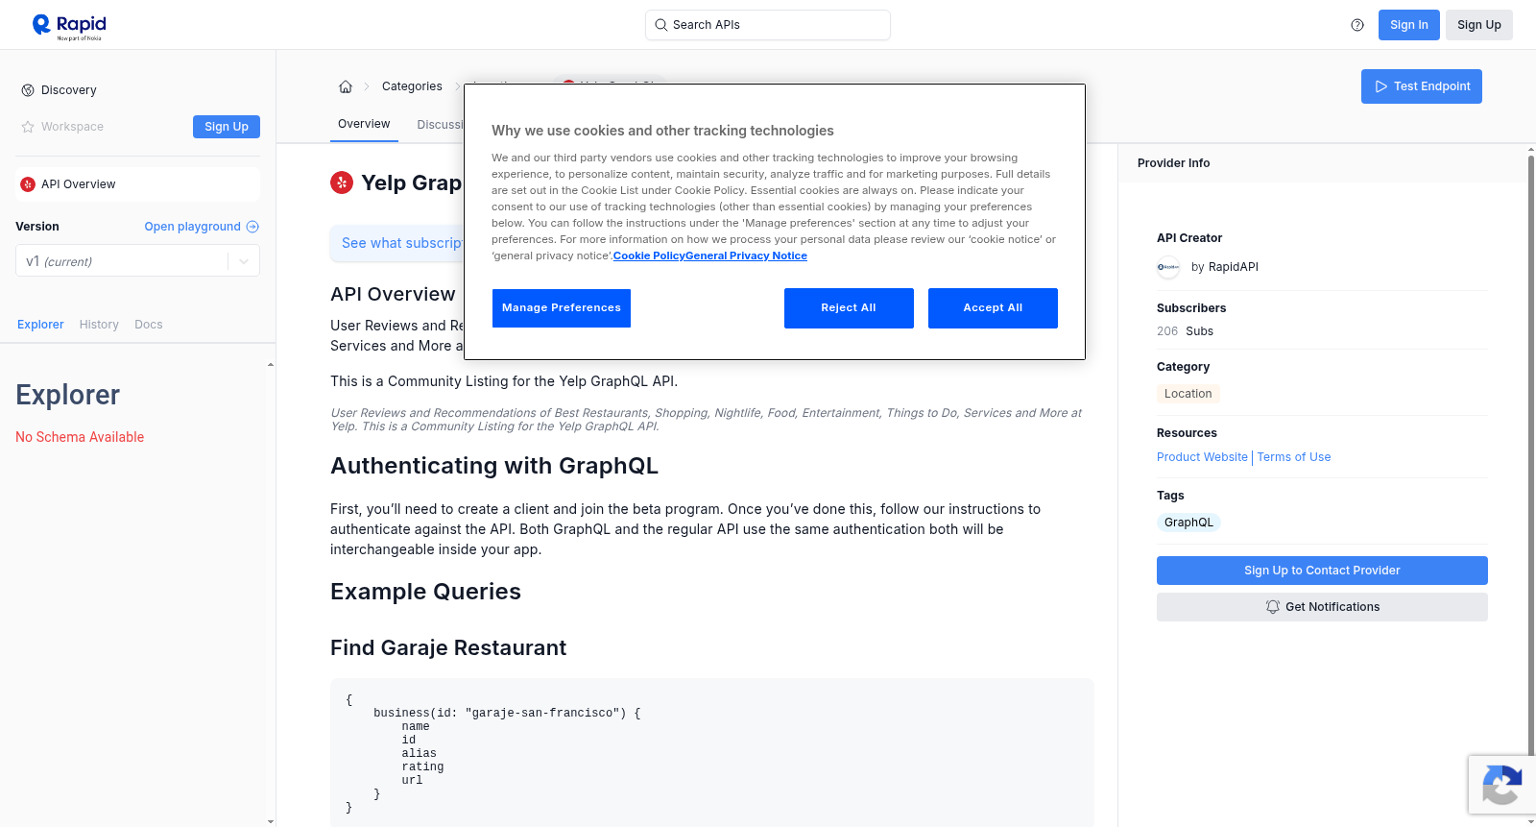Viewport: 1536px width, 827px height.
Task: Click the Yelp logo next to page title
Action: click(342, 182)
